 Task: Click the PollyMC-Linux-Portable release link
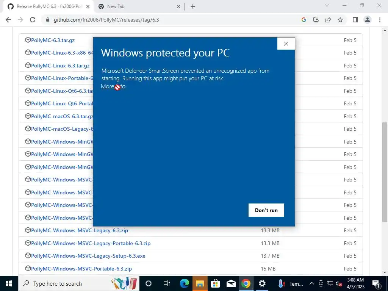click(62, 78)
